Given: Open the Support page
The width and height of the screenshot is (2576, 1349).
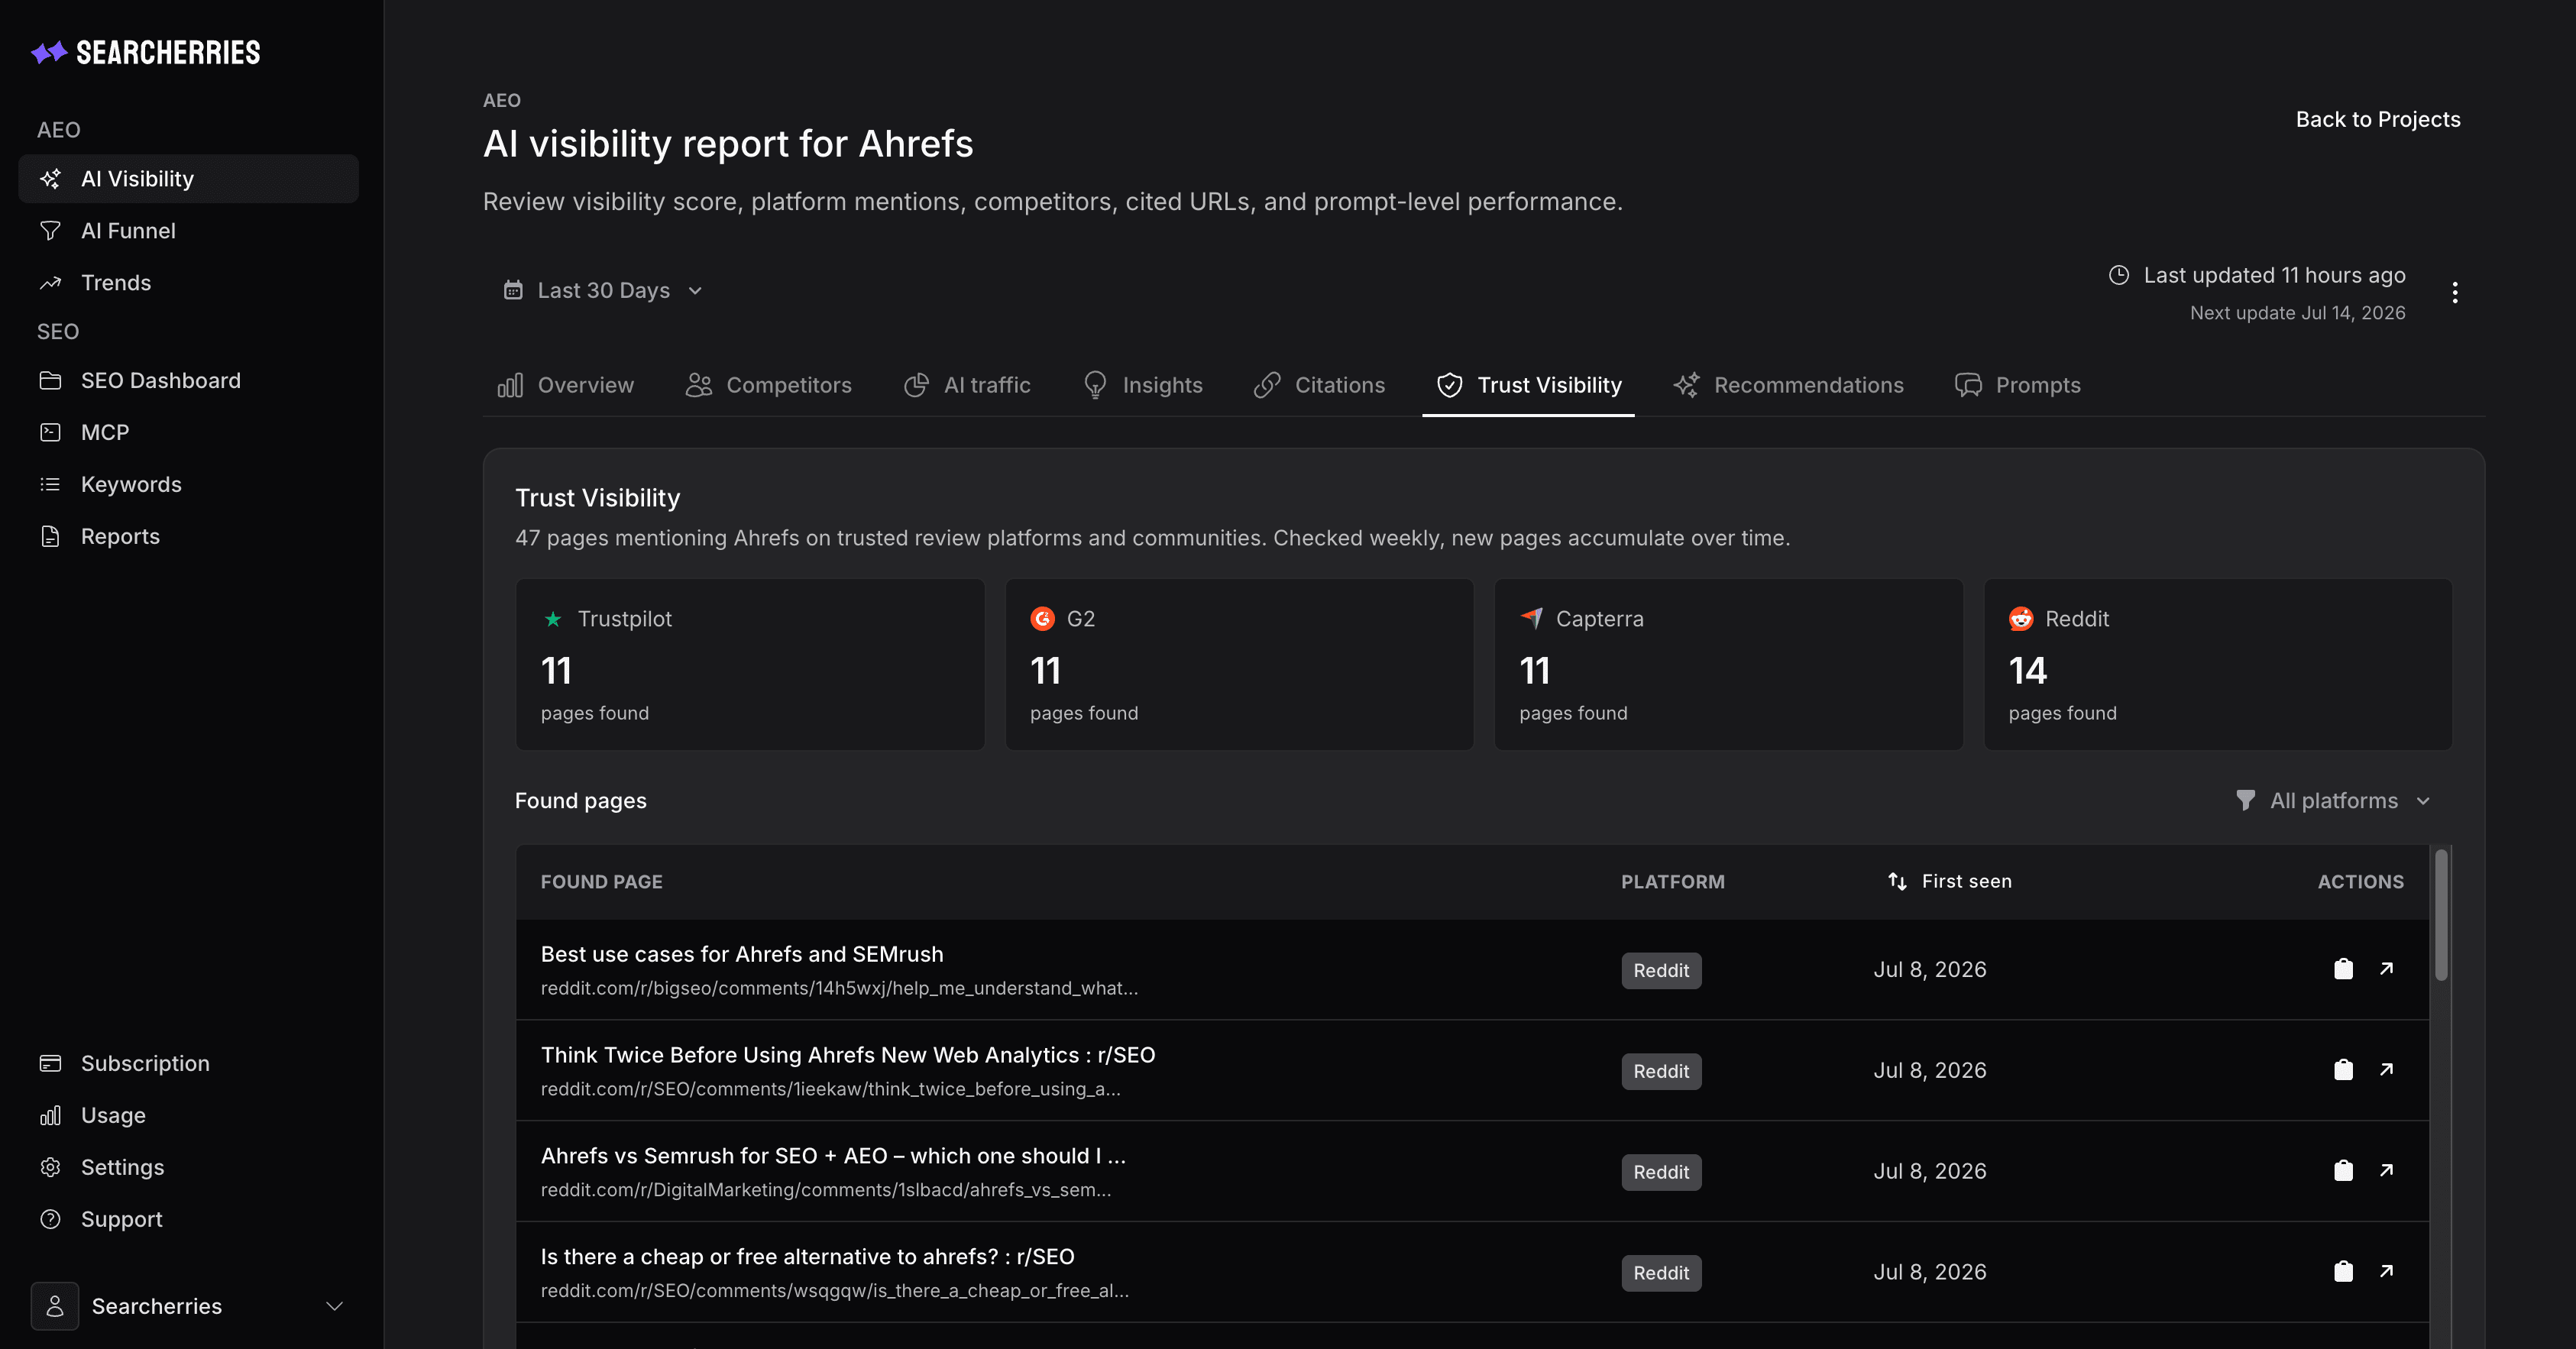Looking at the screenshot, I should tap(188, 1219).
